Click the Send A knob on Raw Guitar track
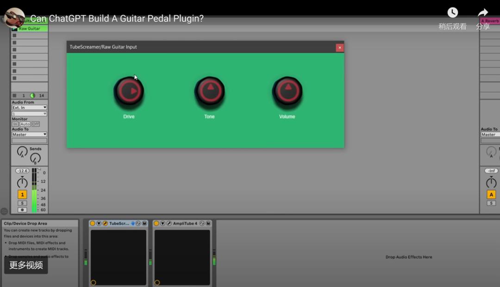Screen dimensions: 500x287 22,152
